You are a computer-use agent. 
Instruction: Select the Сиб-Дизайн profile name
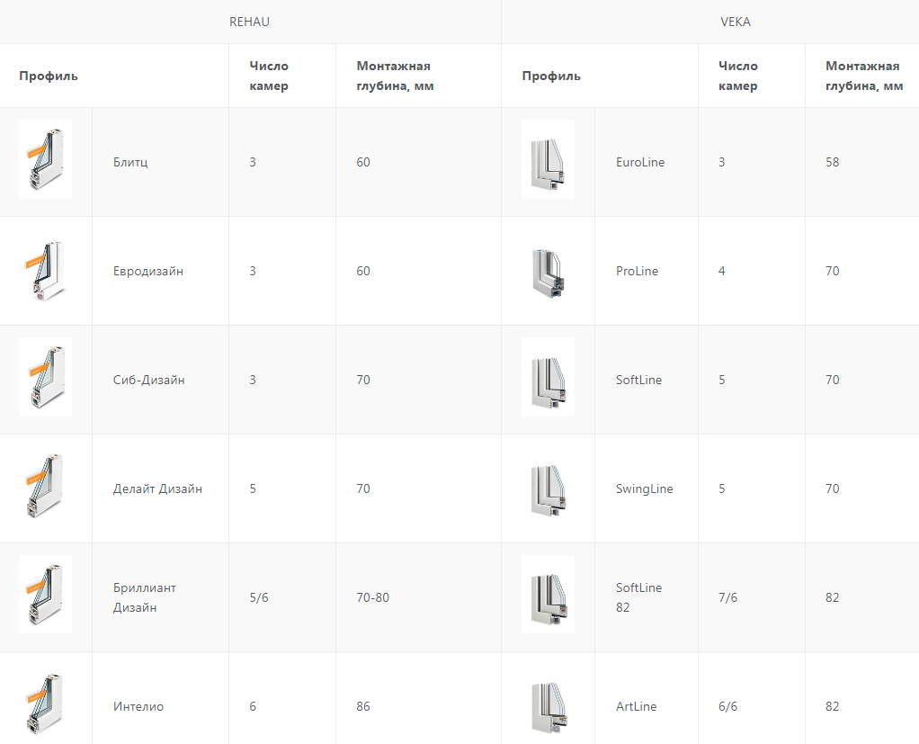pos(149,380)
